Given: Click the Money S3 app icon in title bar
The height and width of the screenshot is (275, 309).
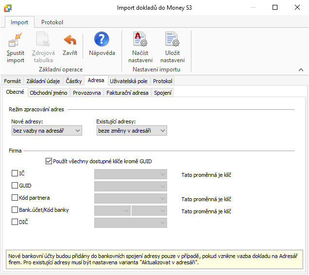Looking at the screenshot, I should point(8,8).
